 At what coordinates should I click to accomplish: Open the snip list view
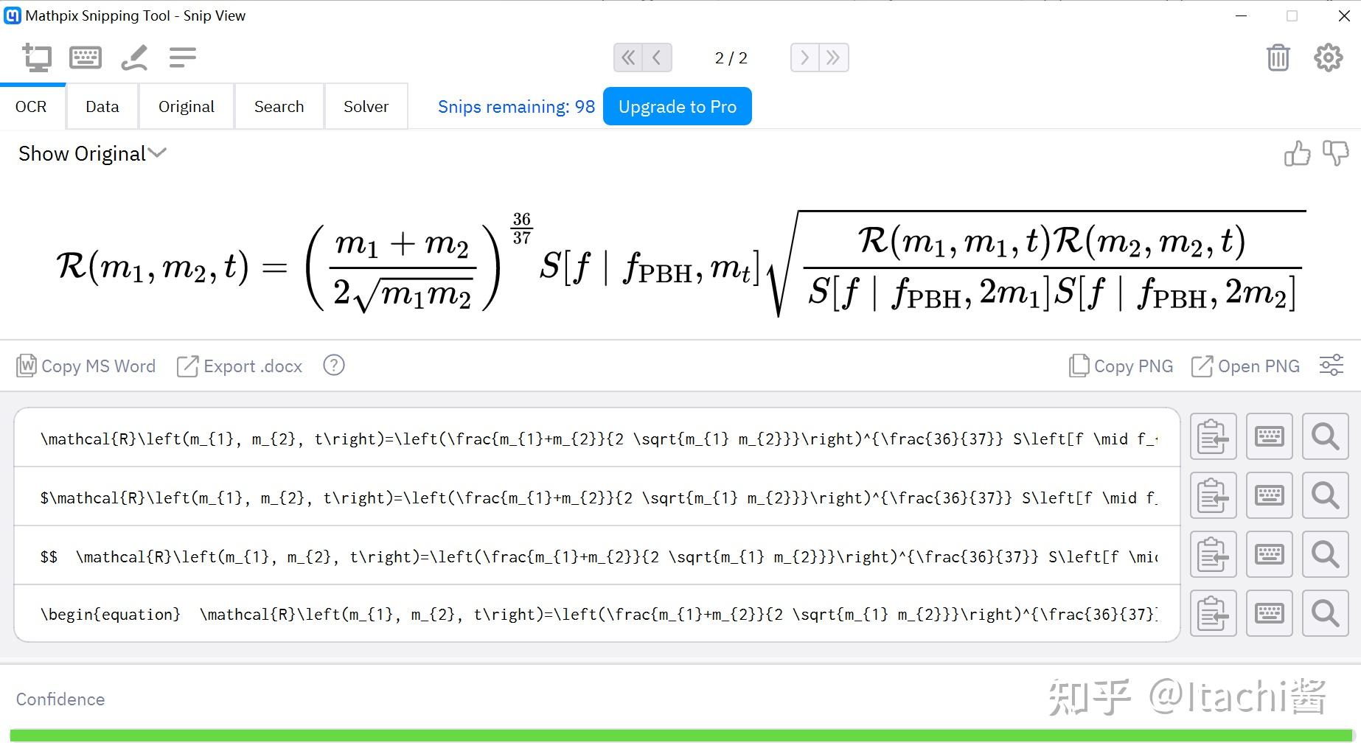coord(182,57)
